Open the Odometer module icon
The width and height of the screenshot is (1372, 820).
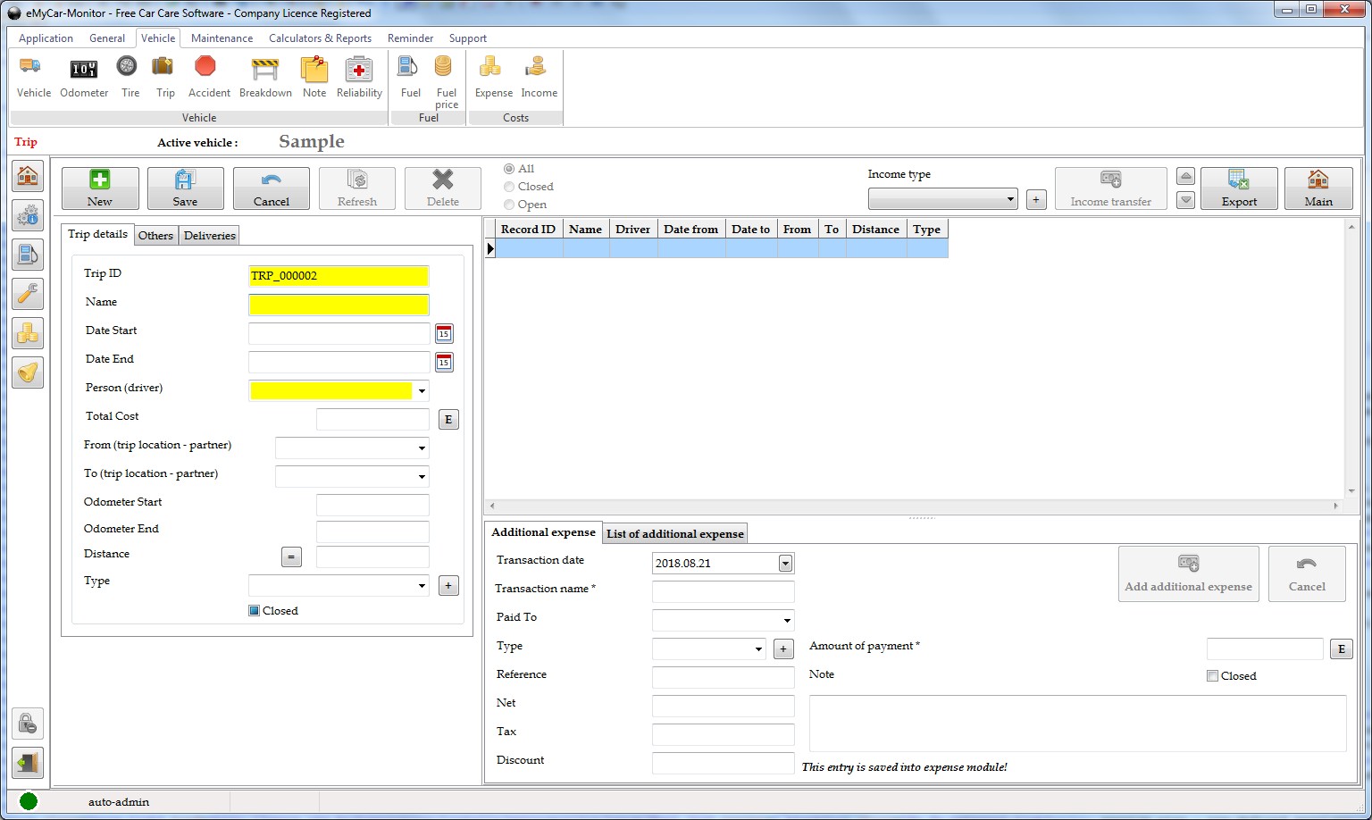(84, 76)
